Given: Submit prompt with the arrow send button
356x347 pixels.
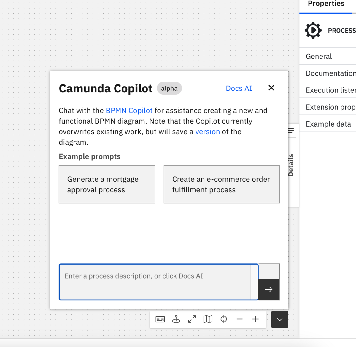Looking at the screenshot, I should [269, 290].
